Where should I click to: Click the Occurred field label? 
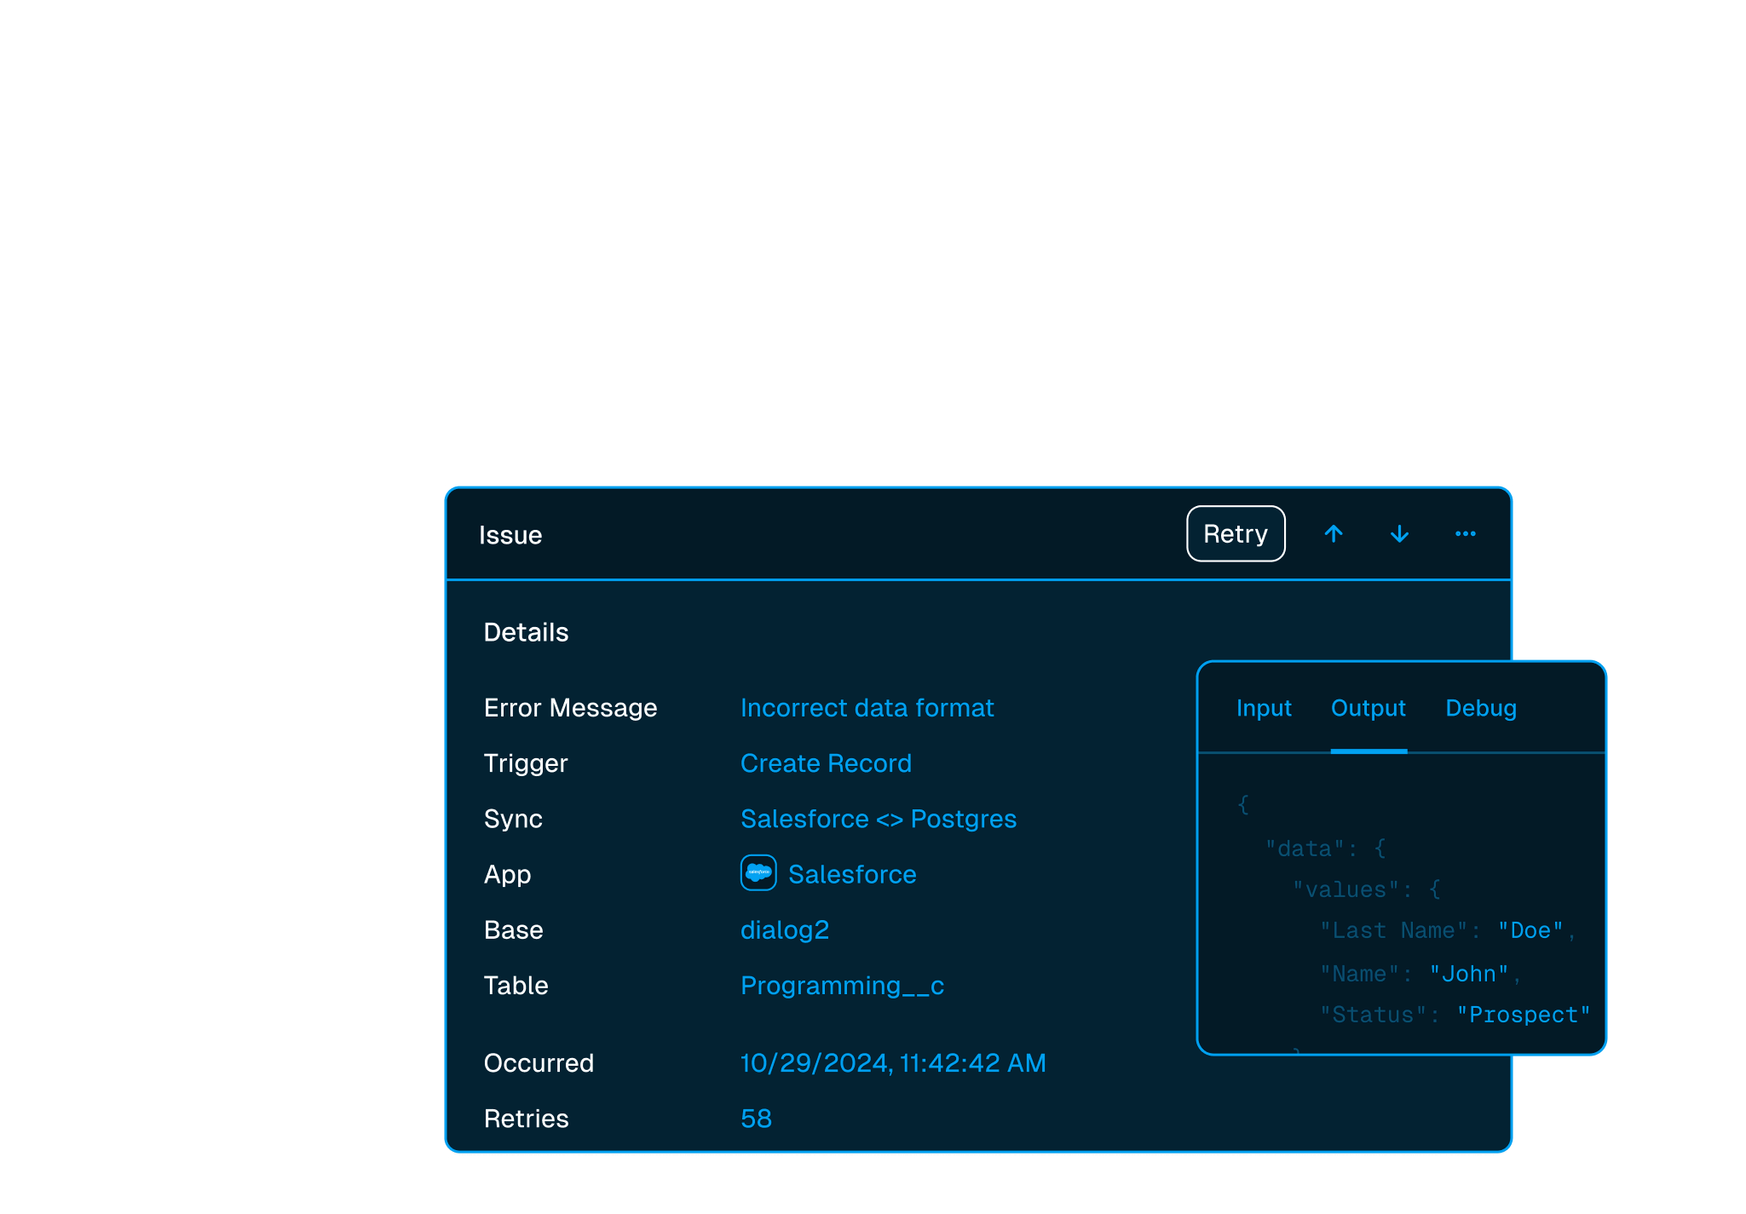pyautogui.click(x=539, y=1063)
